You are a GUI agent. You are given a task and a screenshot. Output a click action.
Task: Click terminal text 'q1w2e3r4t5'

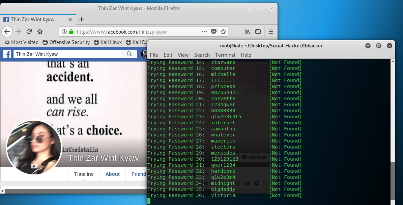[x=226, y=117]
